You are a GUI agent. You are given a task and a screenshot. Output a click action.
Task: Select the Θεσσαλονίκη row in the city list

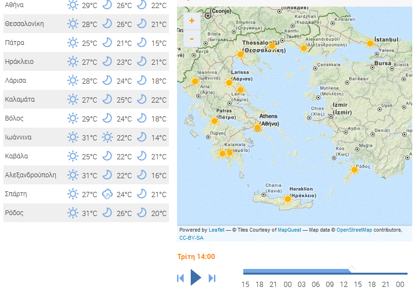[86, 24]
